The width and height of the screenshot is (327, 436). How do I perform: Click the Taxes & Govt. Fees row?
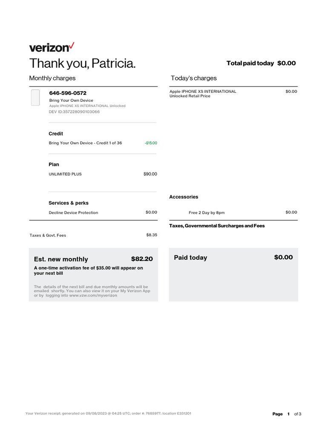(48, 235)
